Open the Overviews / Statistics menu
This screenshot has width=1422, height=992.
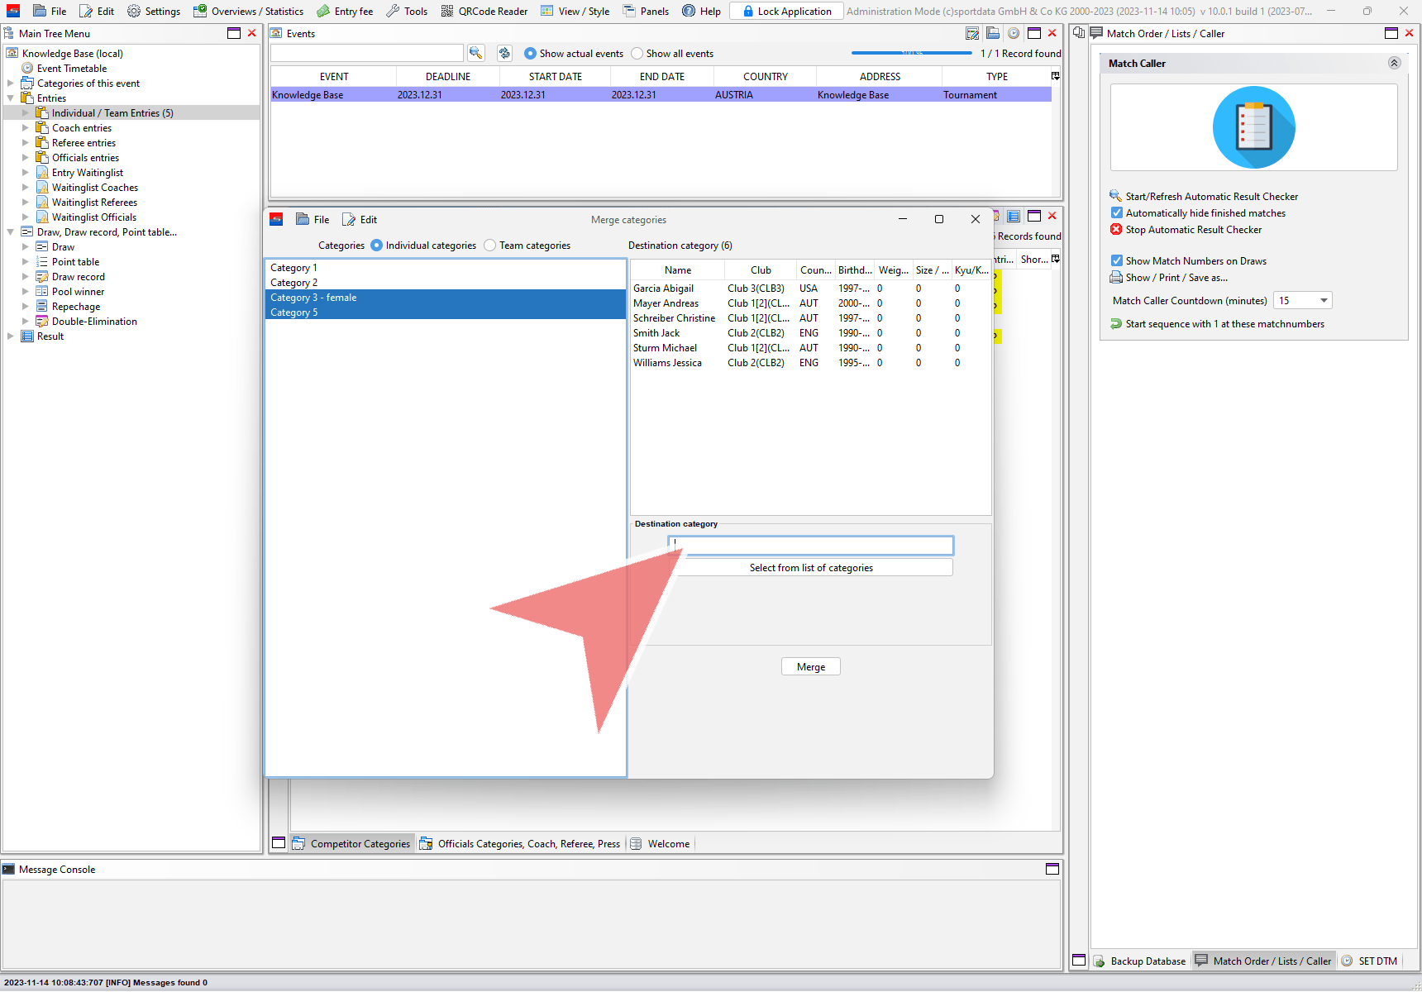248,11
